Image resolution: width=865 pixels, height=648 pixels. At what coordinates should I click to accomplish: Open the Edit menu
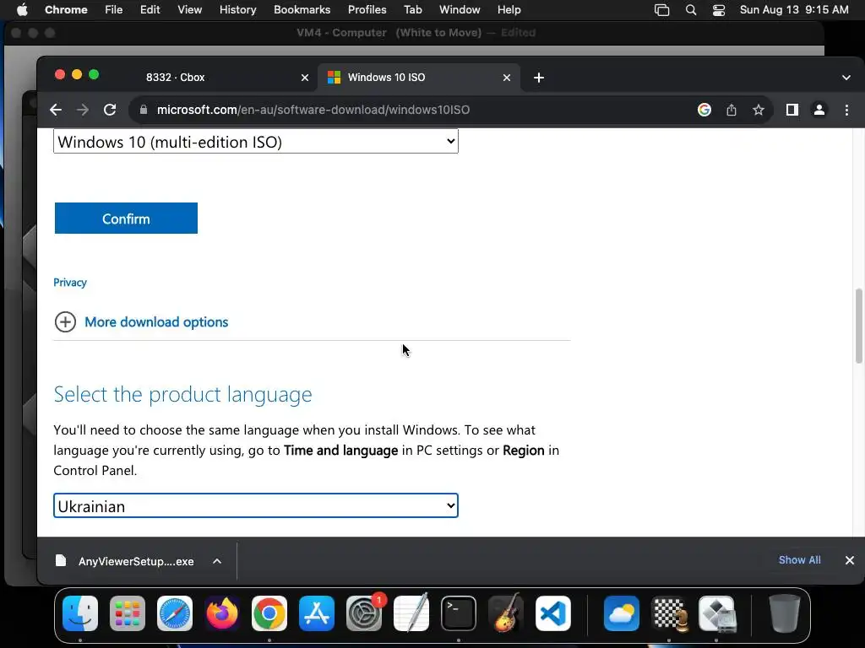click(150, 9)
